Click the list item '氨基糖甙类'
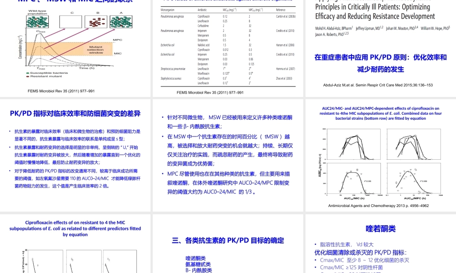The width and height of the screenshot is (456, 273). click(x=198, y=264)
